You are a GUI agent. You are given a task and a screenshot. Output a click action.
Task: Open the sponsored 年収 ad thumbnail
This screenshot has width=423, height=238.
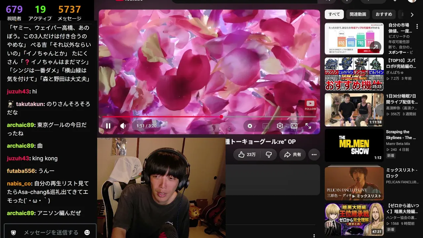point(354,38)
